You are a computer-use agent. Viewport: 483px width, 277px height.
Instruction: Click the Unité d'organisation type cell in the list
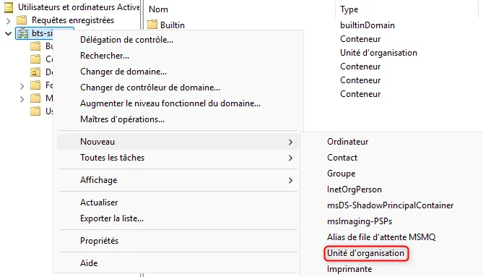point(378,53)
